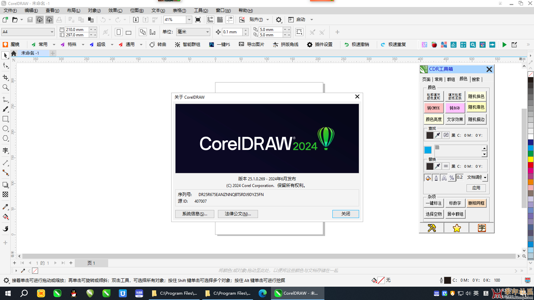
Task: Toggle percent tolerance option
Action: [x=452, y=178]
